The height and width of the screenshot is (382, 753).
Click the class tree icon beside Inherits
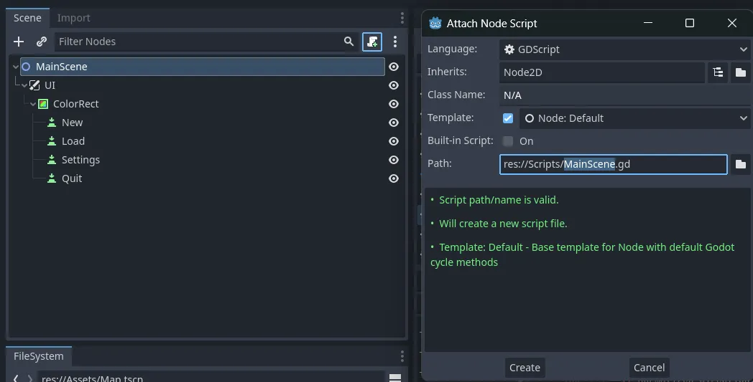[x=718, y=72]
